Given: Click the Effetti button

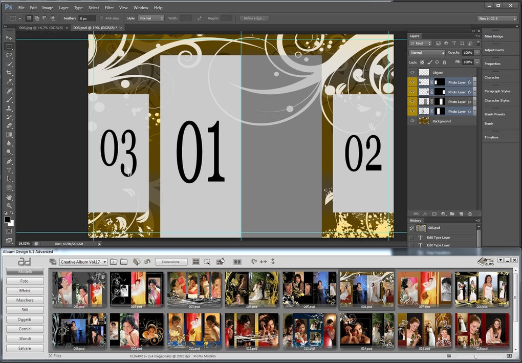Looking at the screenshot, I should 25,291.
